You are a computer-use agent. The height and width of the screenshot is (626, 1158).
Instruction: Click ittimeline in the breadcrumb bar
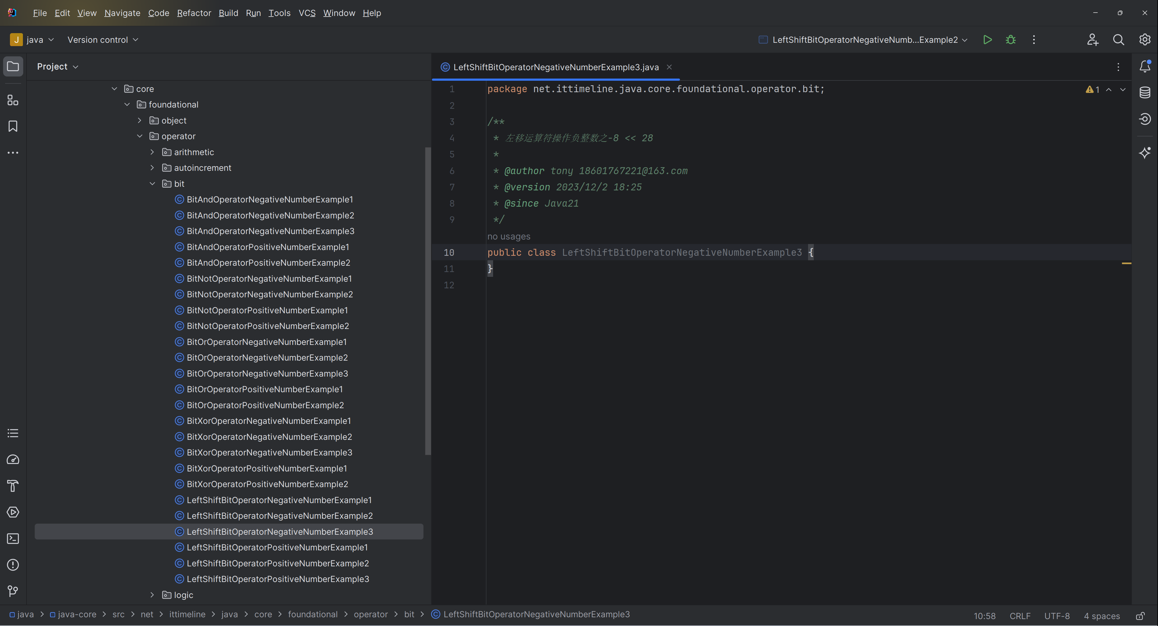187,614
